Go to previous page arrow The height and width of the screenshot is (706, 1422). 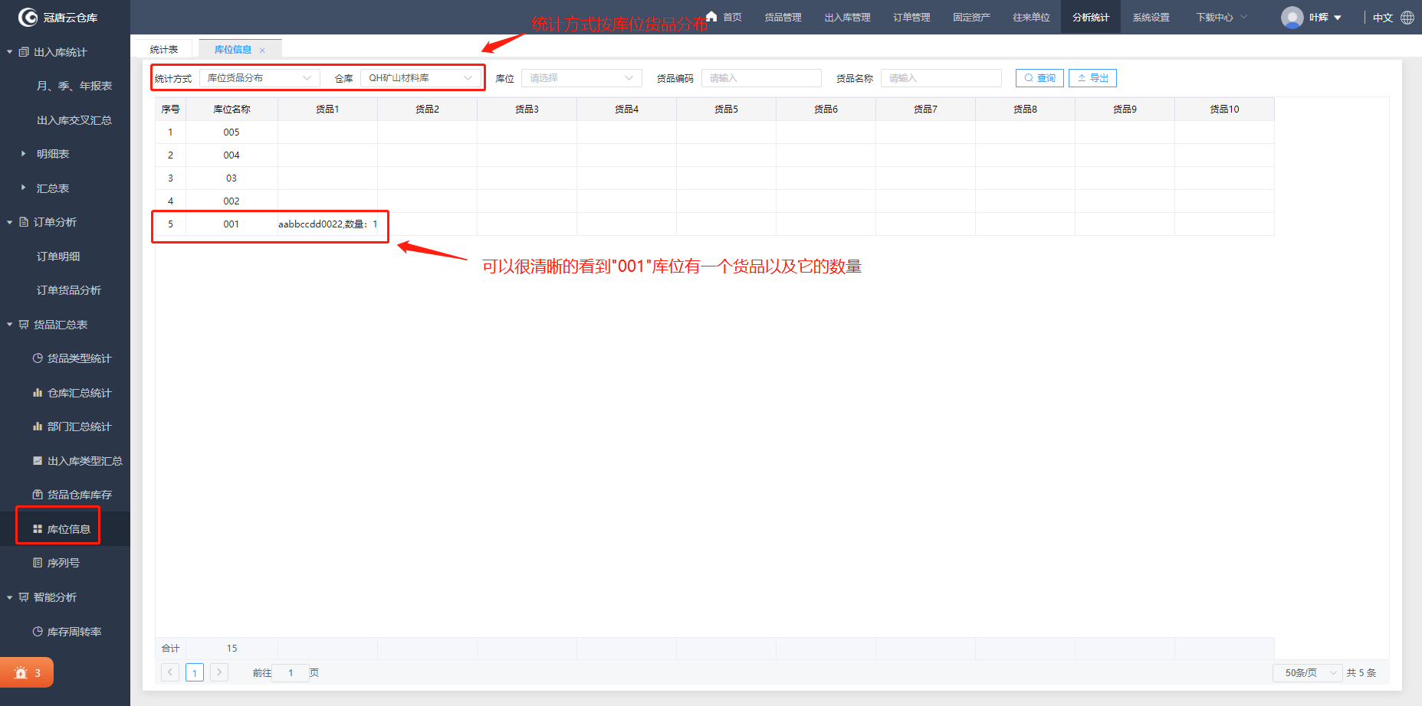pos(170,672)
